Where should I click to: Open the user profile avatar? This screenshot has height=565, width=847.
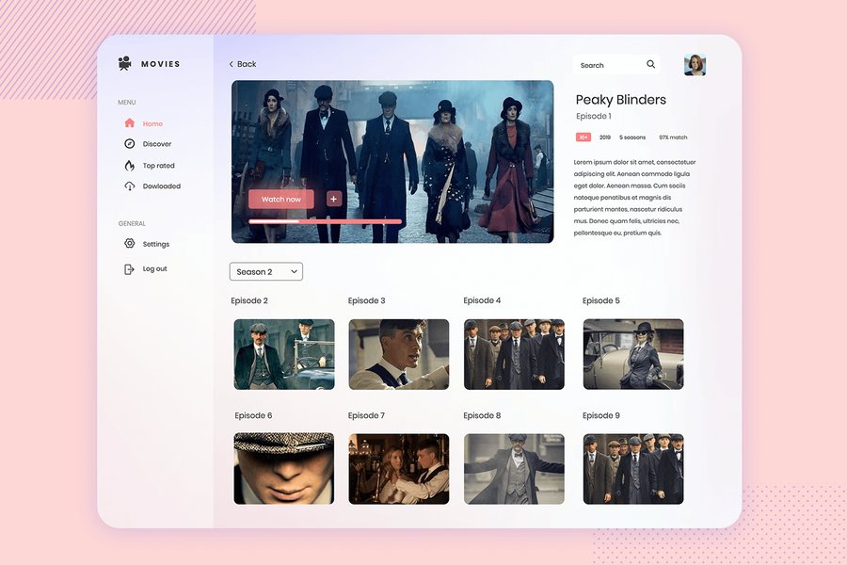point(695,65)
